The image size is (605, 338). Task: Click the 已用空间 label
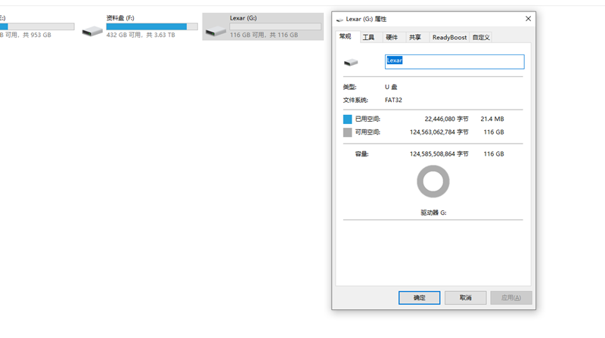tap(368, 119)
